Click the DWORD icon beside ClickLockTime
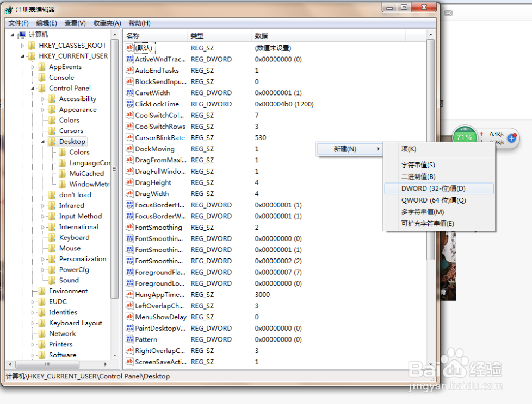The width and height of the screenshot is (532, 404). pyautogui.click(x=129, y=104)
